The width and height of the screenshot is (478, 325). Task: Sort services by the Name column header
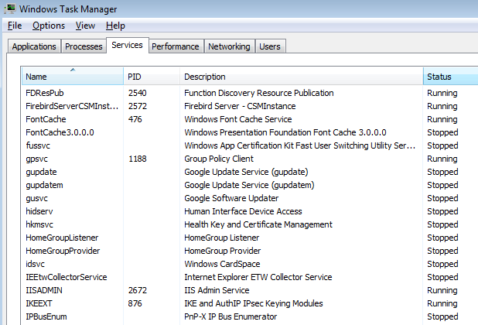(73, 76)
